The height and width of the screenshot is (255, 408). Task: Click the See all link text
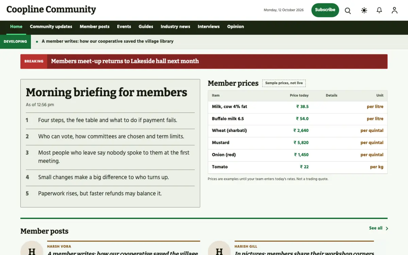coord(376,228)
